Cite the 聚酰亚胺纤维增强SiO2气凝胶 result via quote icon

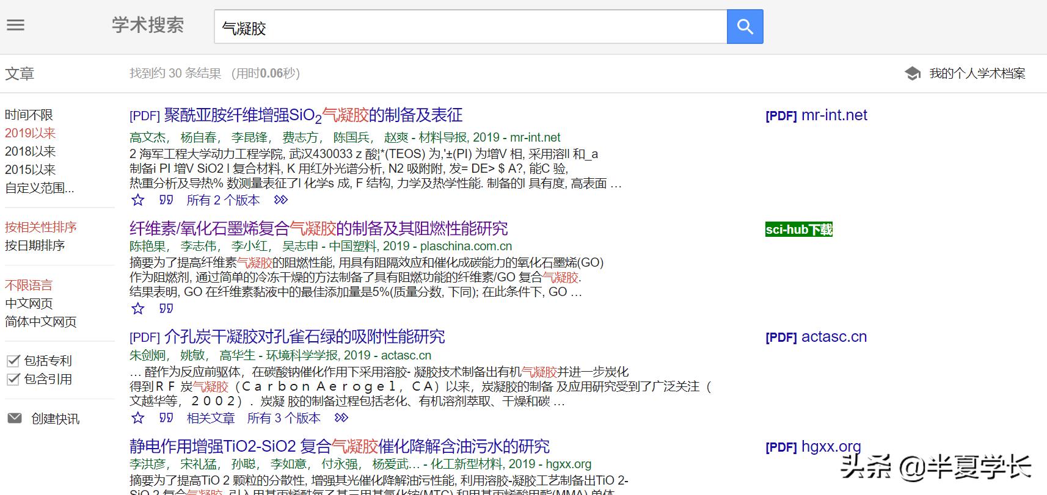(x=166, y=200)
